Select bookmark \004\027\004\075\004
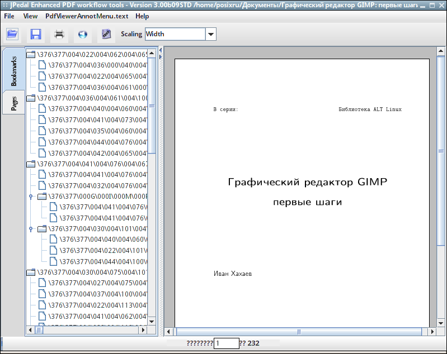The image size is (447, 354). click(x=97, y=283)
